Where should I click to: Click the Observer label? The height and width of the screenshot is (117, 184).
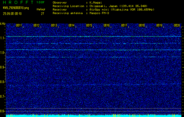point(60,2)
